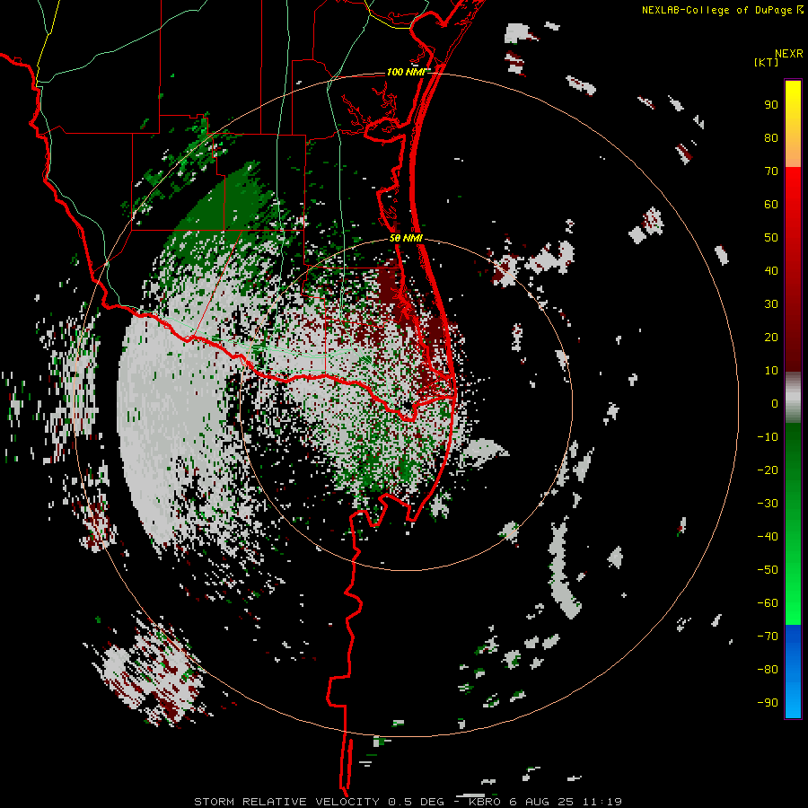Click the 50 NMI range ring label
Image resolution: width=808 pixels, height=808 pixels.
pos(406,238)
